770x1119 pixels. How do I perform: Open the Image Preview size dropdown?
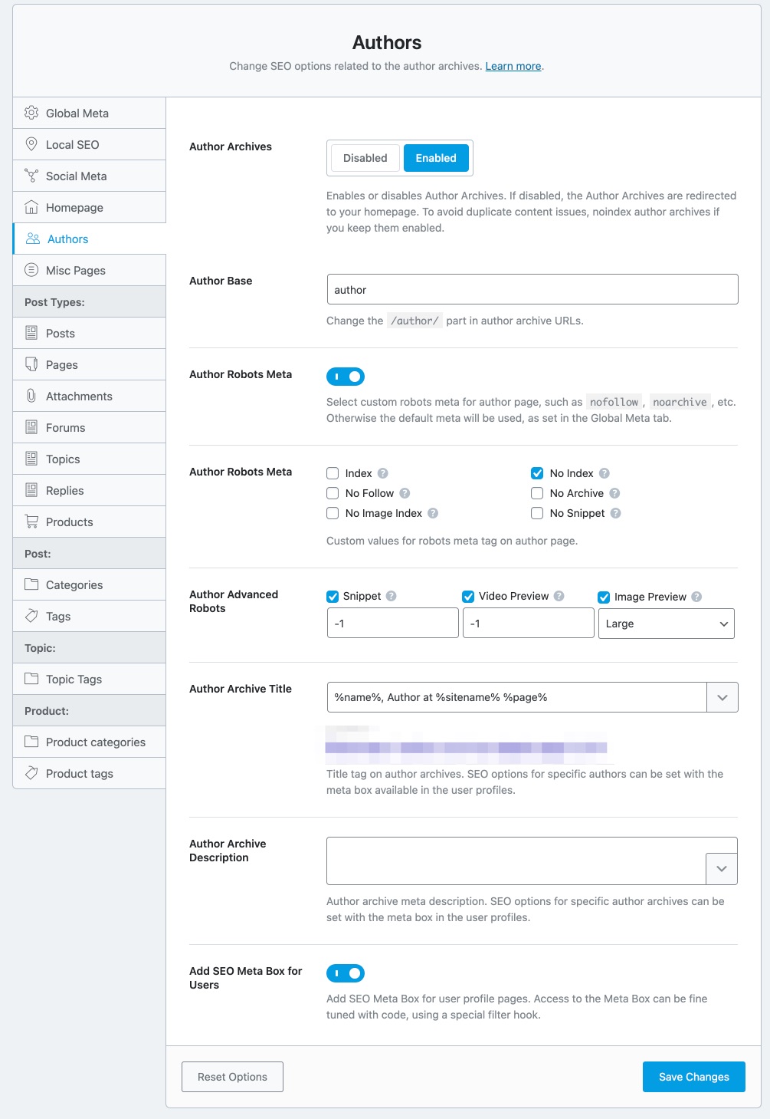666,624
